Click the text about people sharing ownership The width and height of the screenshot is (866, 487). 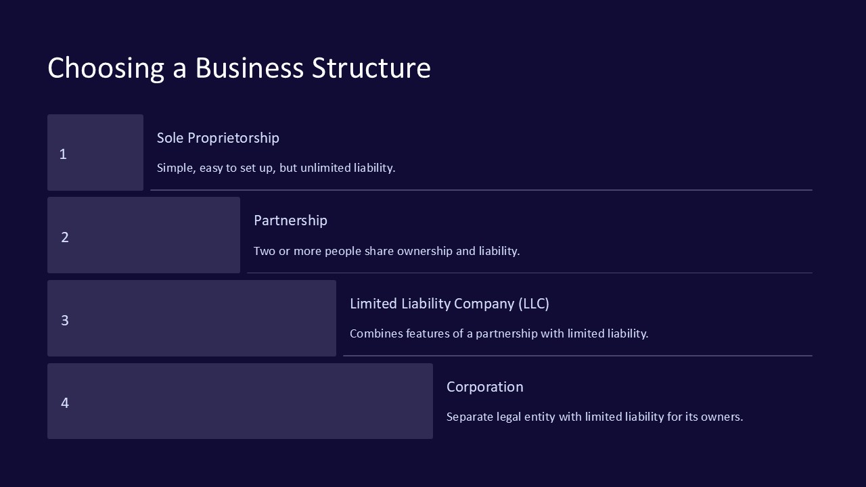[386, 251]
